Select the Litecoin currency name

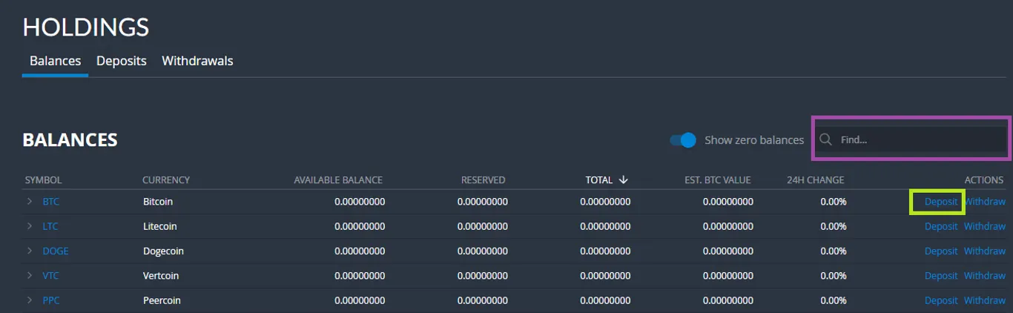click(160, 226)
